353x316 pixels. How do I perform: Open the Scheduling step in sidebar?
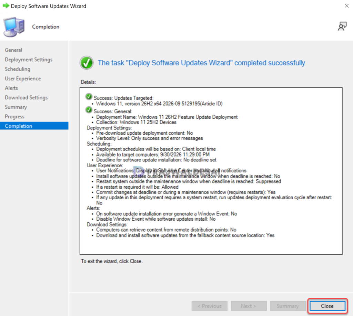18,69
